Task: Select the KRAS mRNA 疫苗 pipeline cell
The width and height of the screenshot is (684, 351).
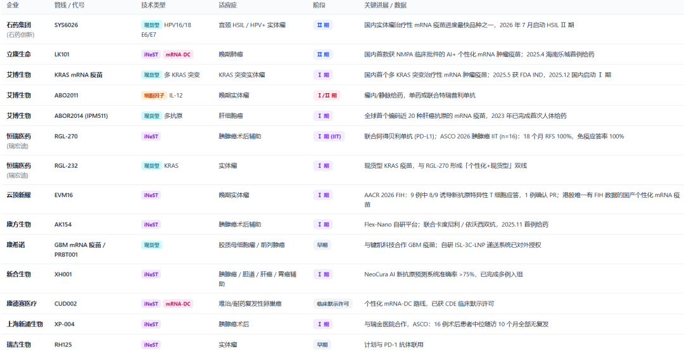Action: (x=79, y=75)
